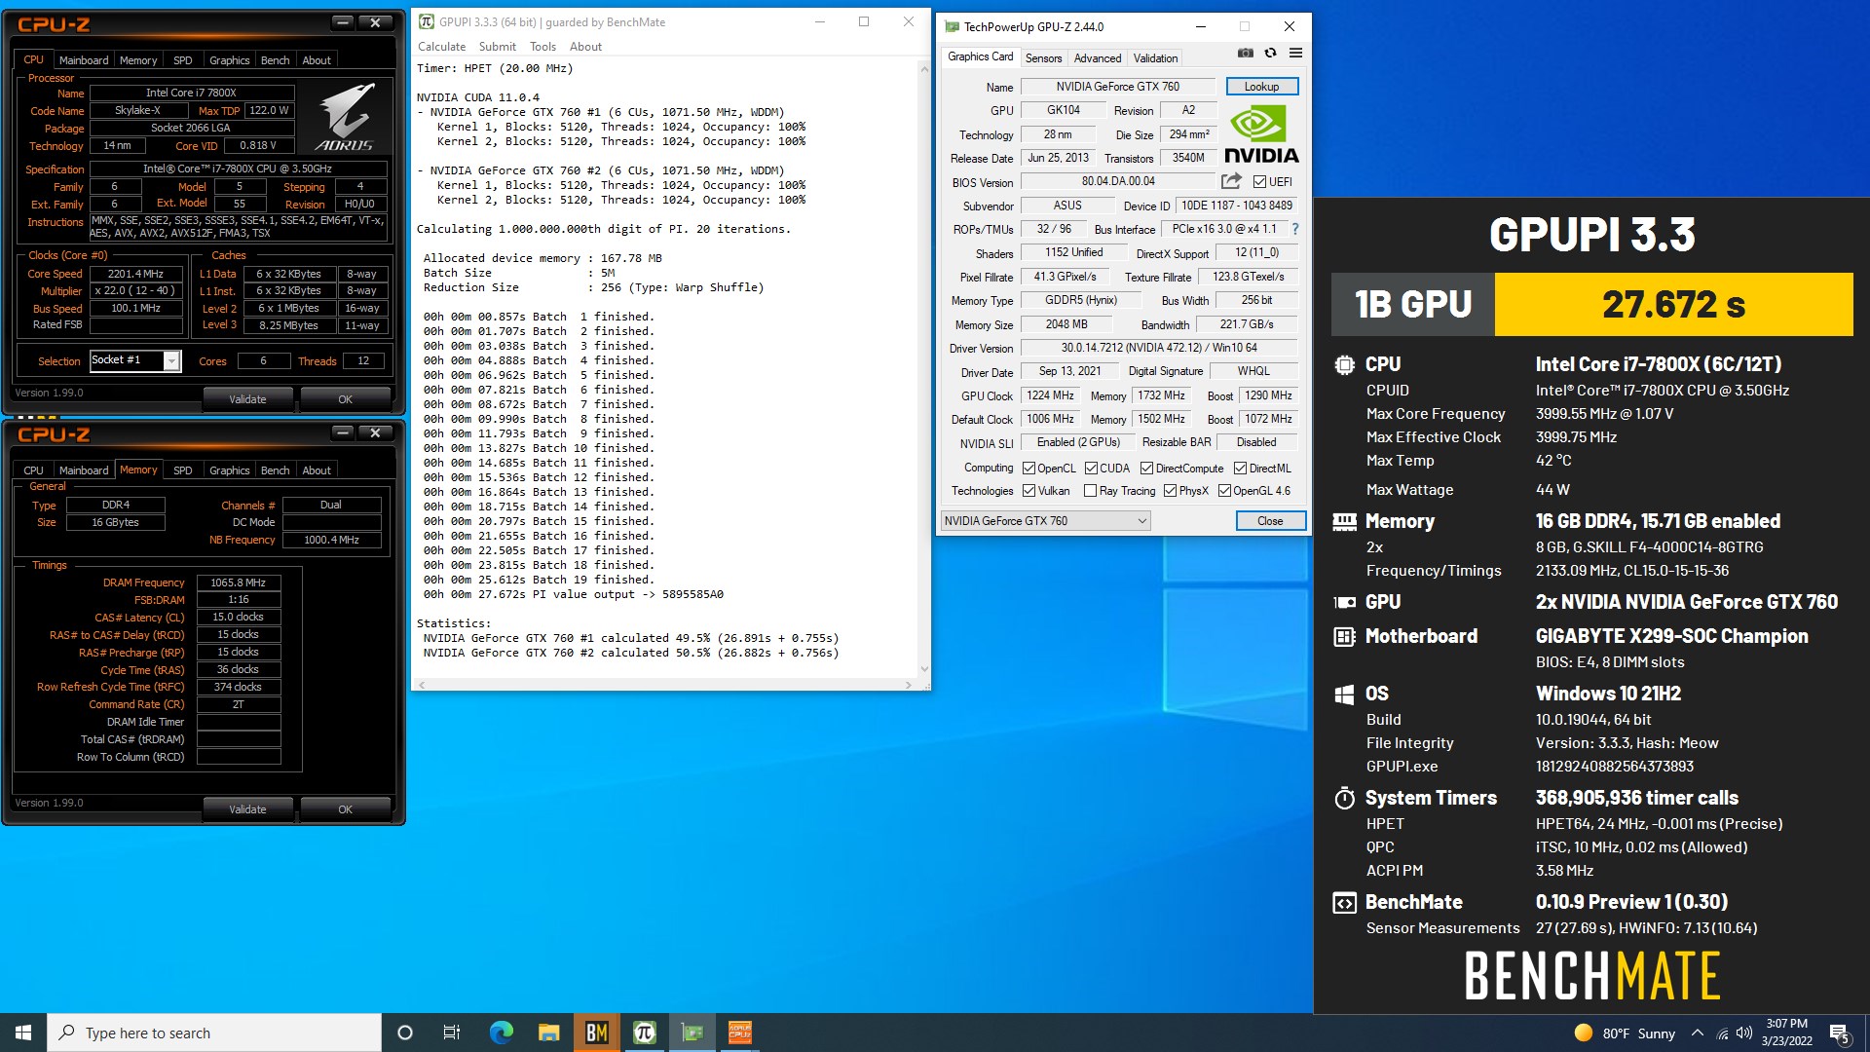Open the Submit menu in GPUPI
Image resolution: width=1870 pixels, height=1052 pixels.
pos(498,47)
